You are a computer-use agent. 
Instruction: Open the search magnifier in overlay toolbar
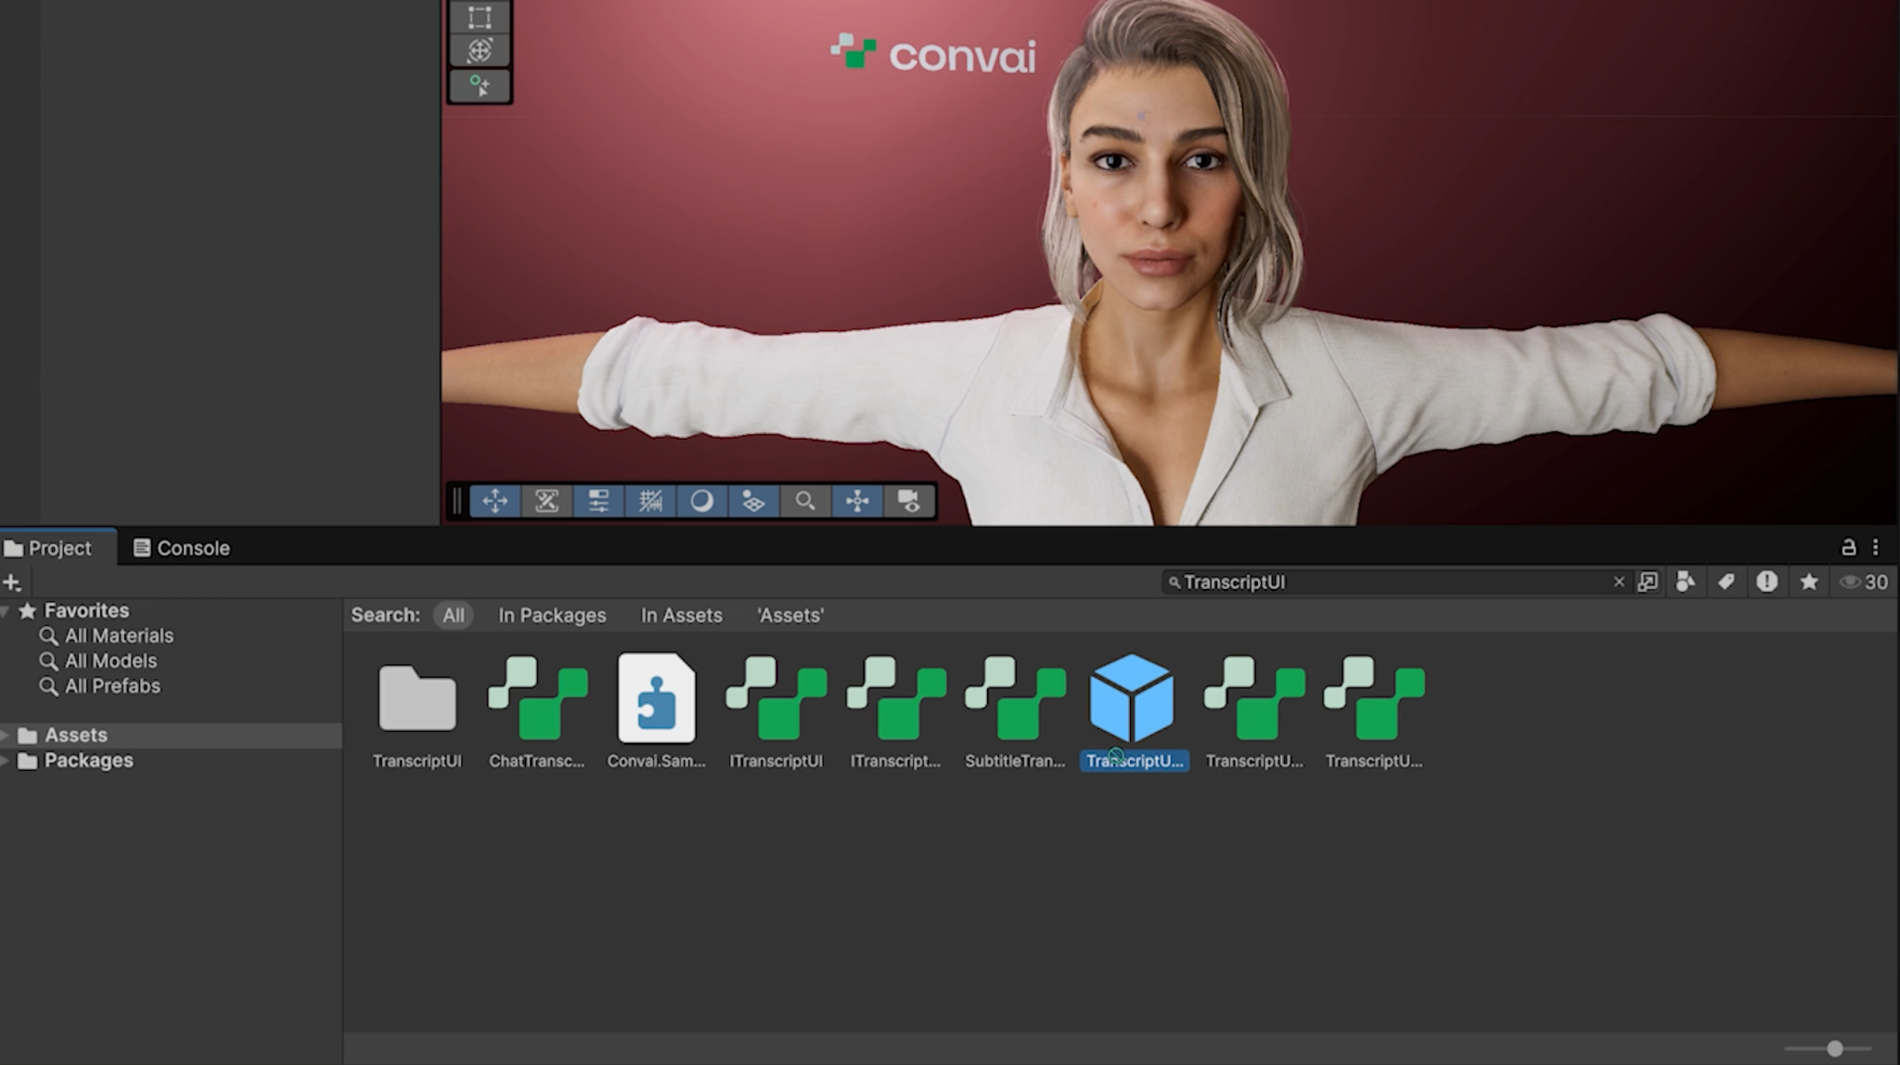(x=804, y=501)
